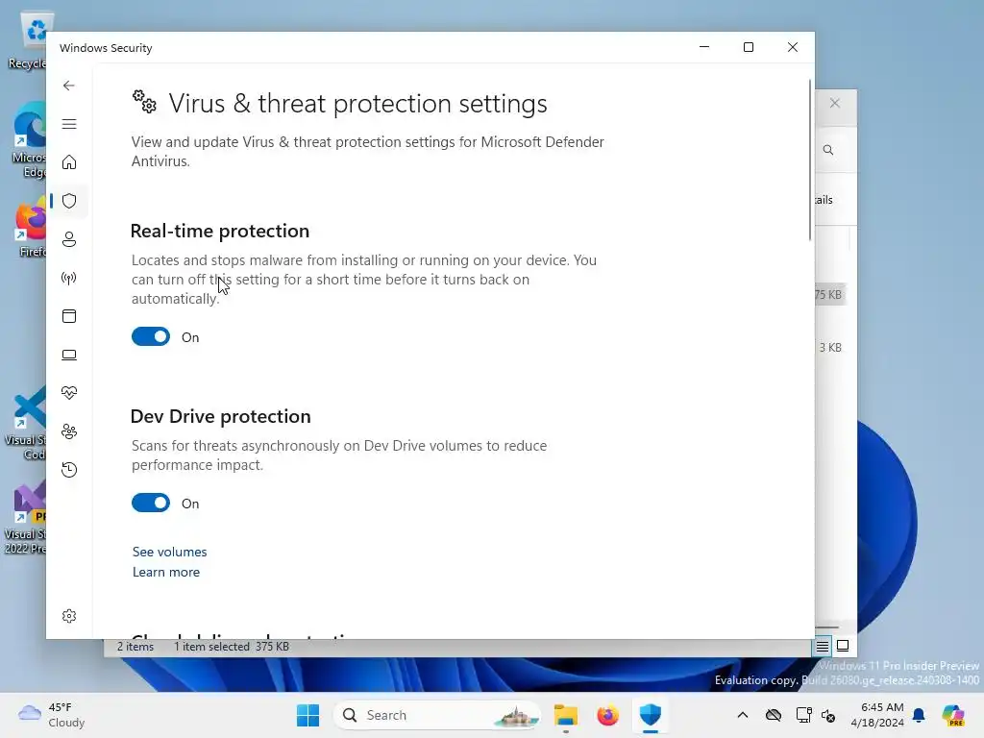Open Family options sidebar icon
This screenshot has height=738, width=984.
(x=69, y=431)
